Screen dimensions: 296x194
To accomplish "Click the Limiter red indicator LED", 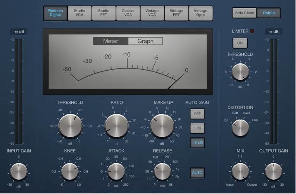I will click(252, 31).
